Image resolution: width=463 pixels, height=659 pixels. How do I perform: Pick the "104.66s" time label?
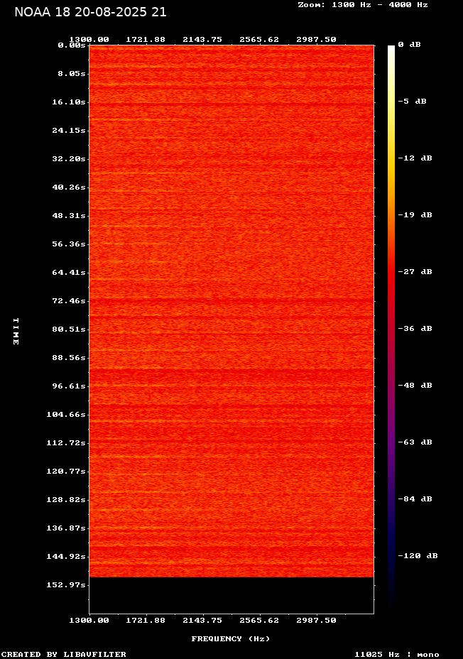(x=66, y=415)
